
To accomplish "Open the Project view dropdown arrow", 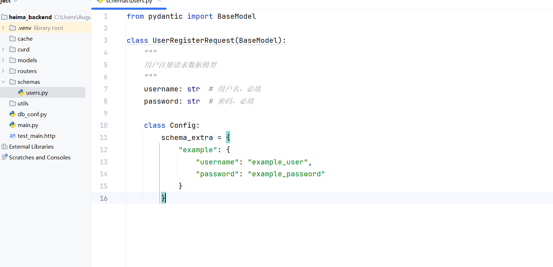I will [15, 1].
